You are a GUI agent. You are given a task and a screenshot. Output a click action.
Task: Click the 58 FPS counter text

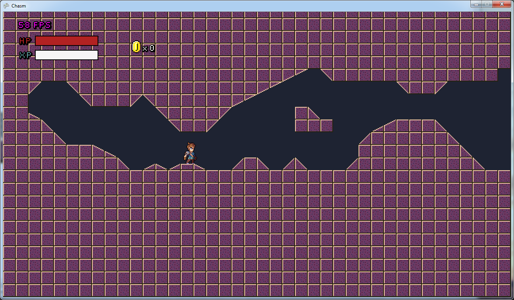[35, 25]
